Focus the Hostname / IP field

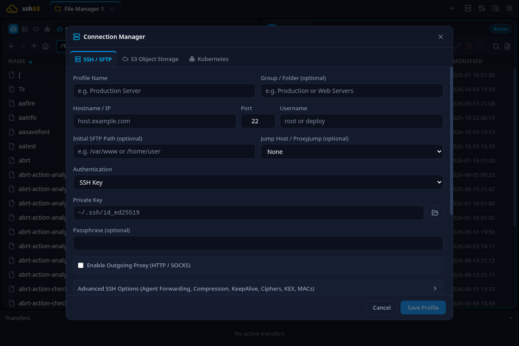(x=154, y=121)
